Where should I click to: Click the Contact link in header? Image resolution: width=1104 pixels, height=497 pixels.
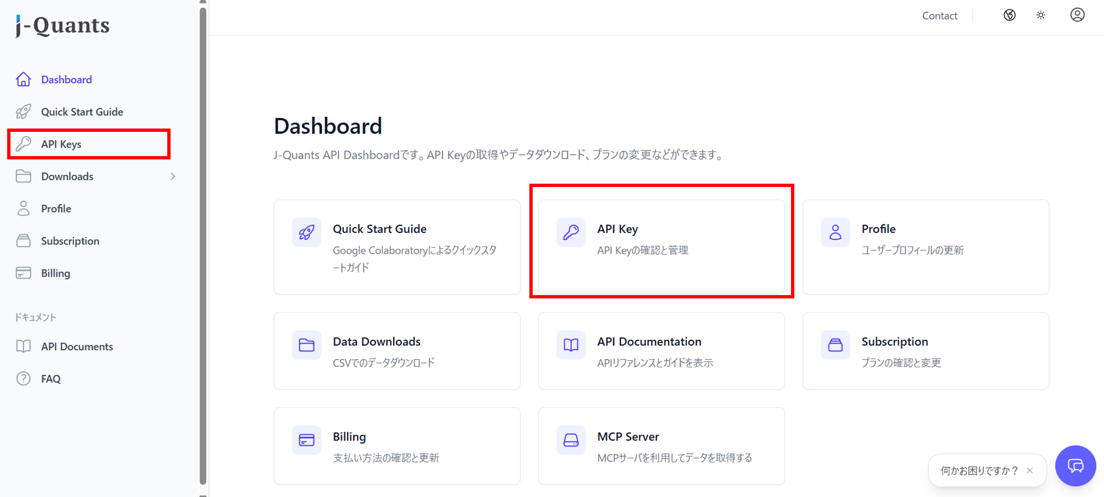coord(940,15)
